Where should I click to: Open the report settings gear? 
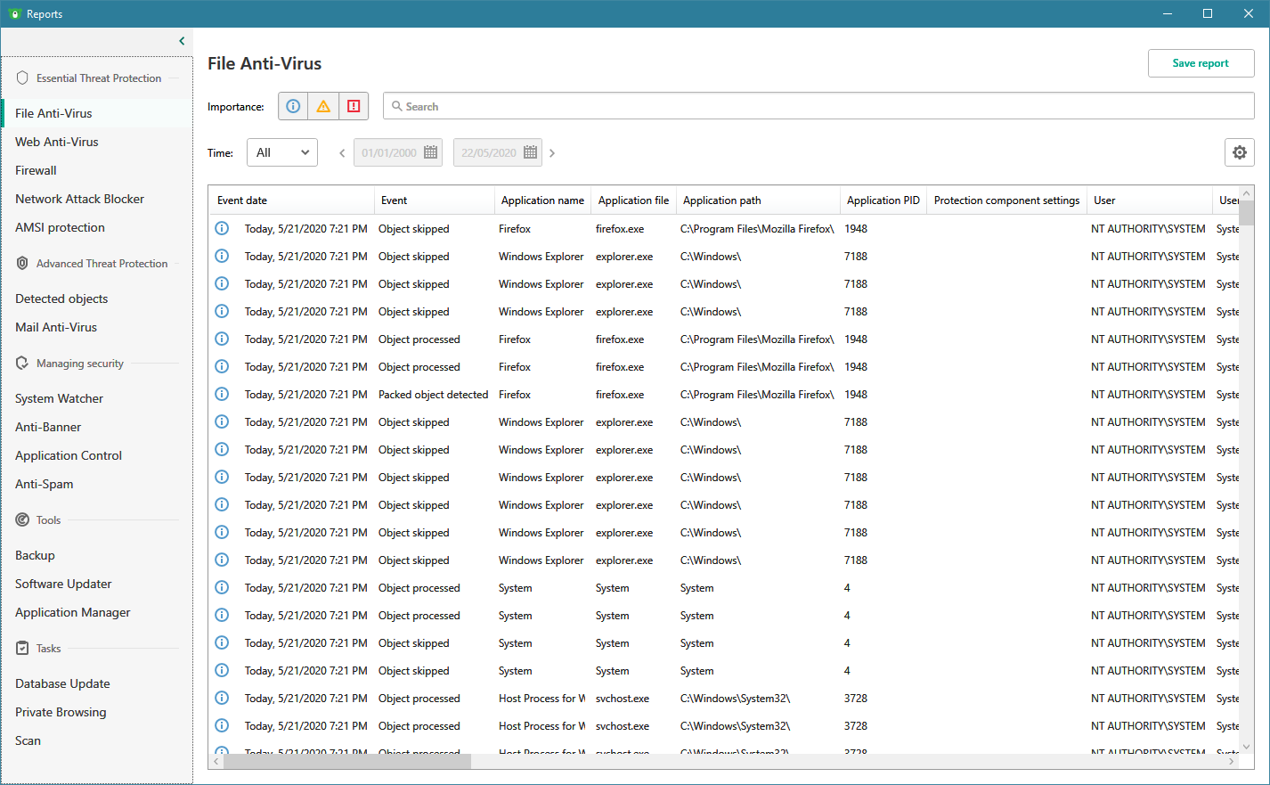tap(1239, 152)
